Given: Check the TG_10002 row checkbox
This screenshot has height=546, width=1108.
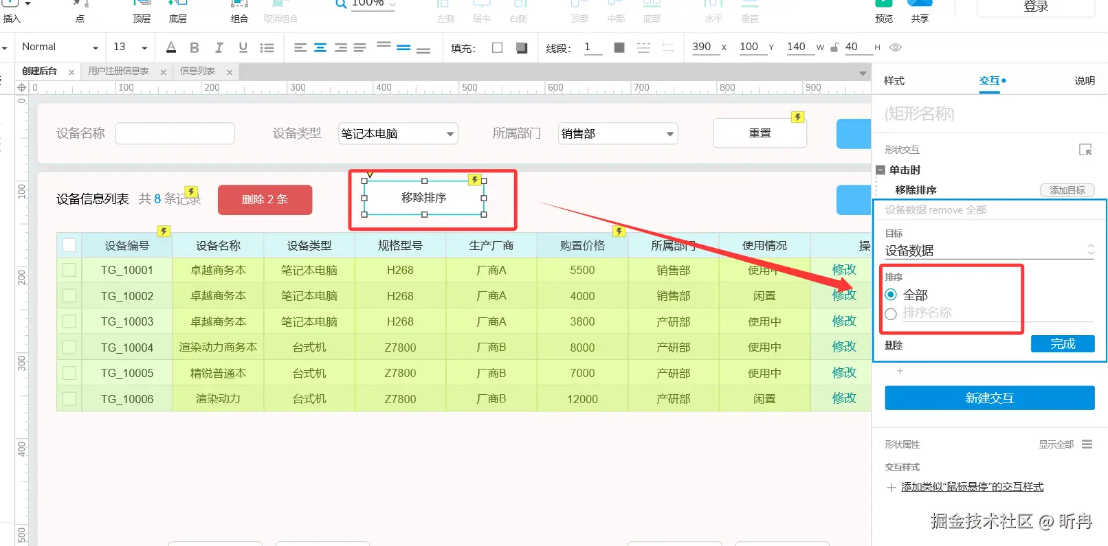Looking at the screenshot, I should click(69, 295).
